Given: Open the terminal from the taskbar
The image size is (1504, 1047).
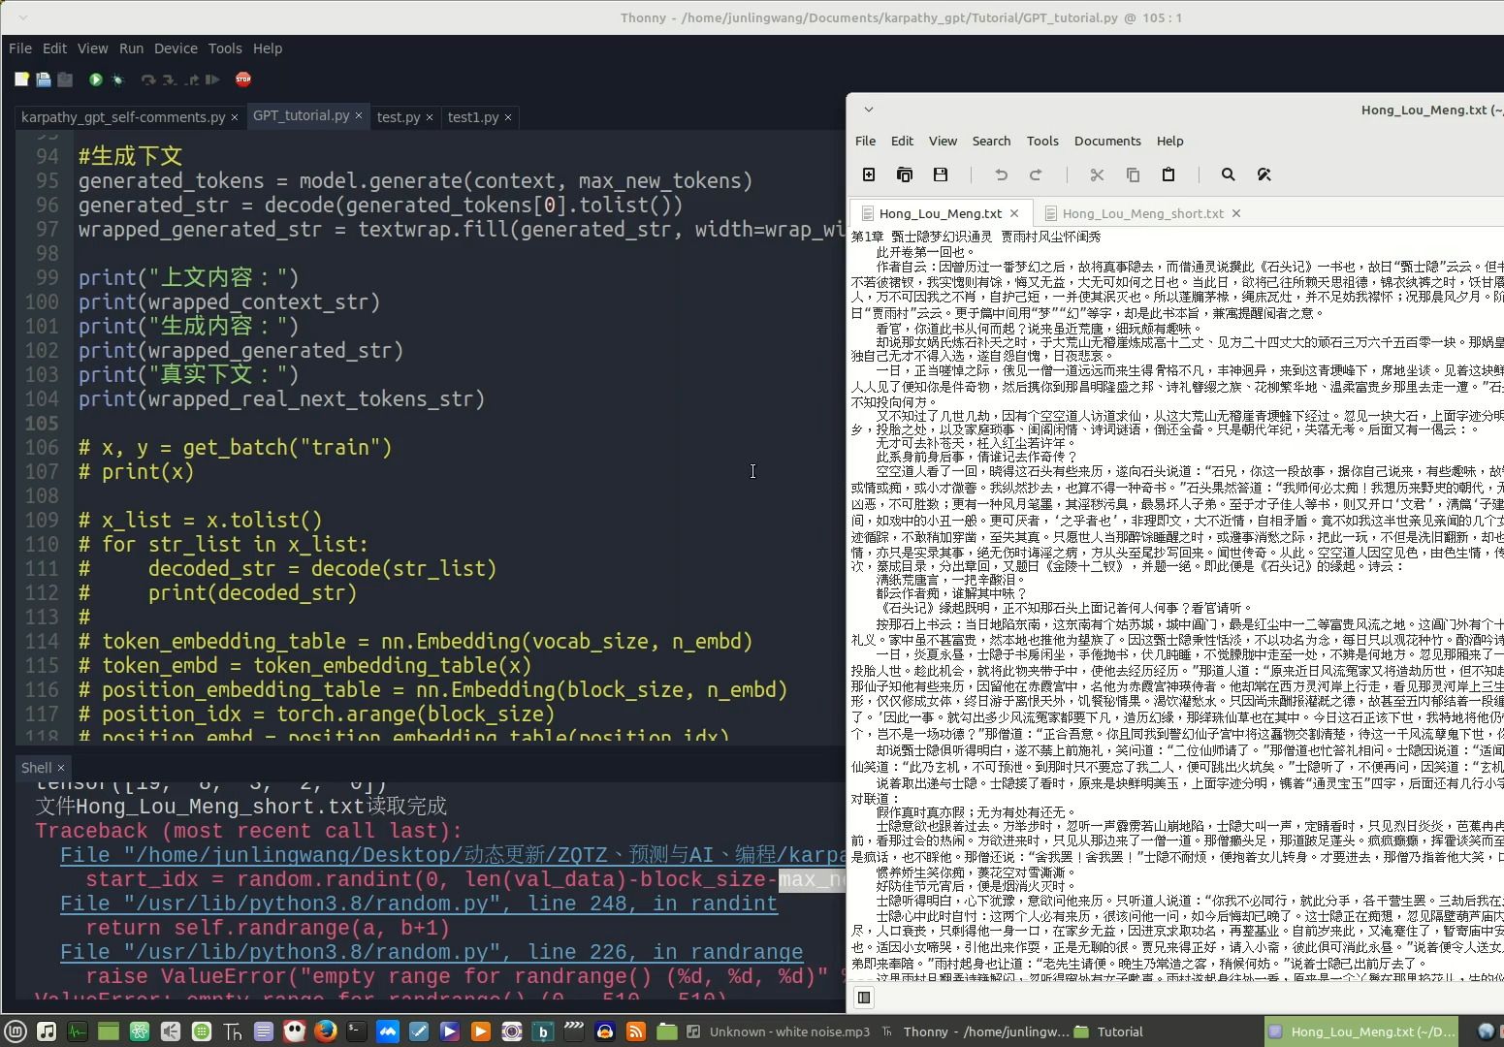Looking at the screenshot, I should point(357,1031).
